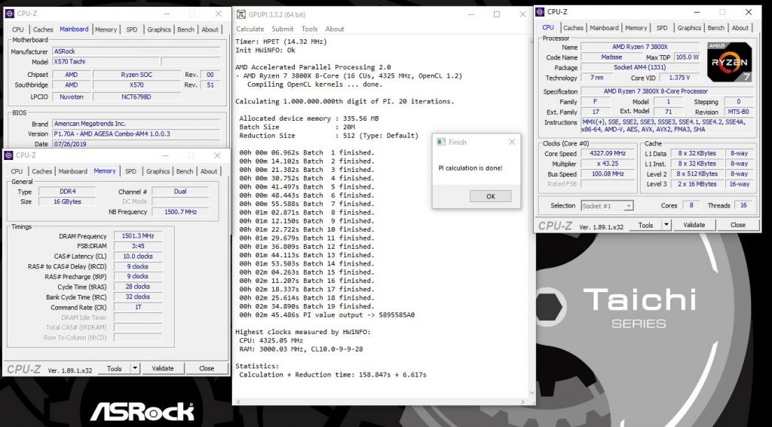Click OK in the Finish dialog
Screen dimensions: 772x427
coord(490,196)
